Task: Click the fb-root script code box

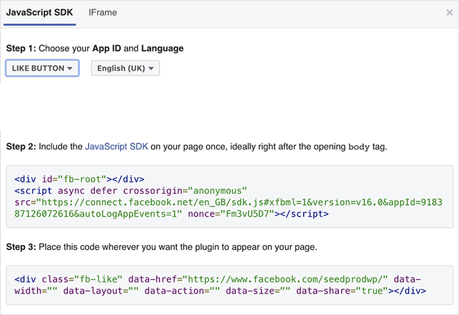Action: click(230, 197)
